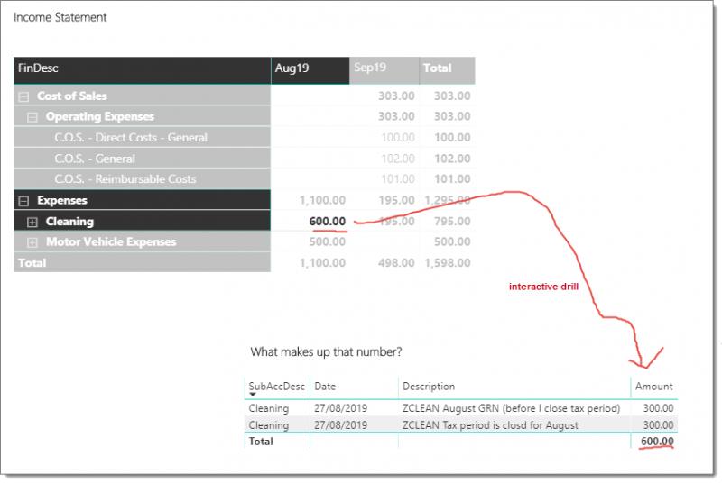Expand Motor Vehicle Expenses row
This screenshot has width=722, height=483.
(32, 242)
